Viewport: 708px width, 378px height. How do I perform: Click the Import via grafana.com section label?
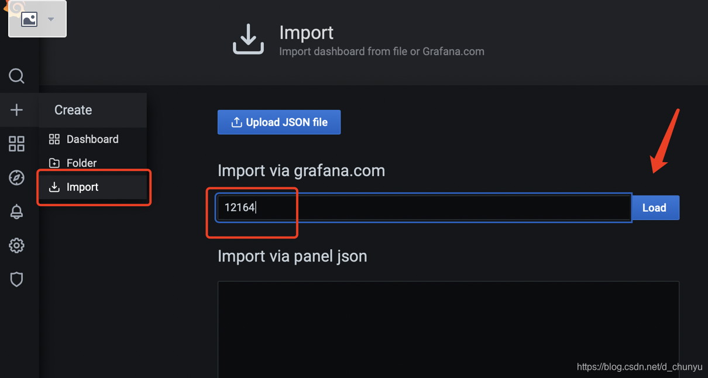(x=301, y=170)
